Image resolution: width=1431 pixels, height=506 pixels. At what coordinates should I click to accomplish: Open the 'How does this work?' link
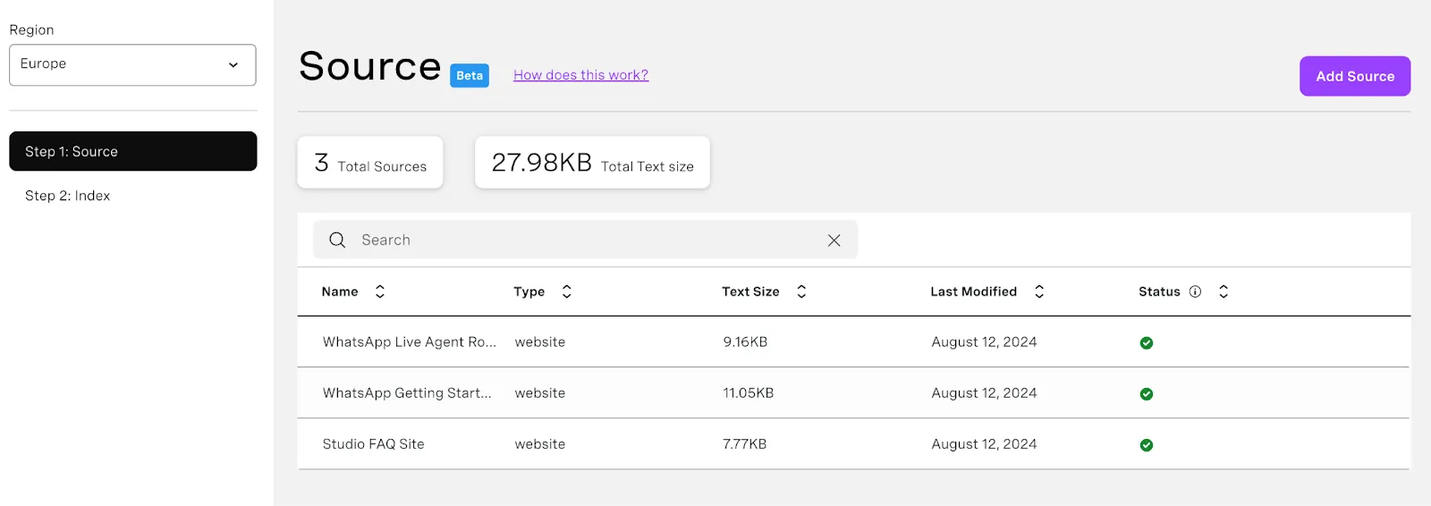pos(580,75)
